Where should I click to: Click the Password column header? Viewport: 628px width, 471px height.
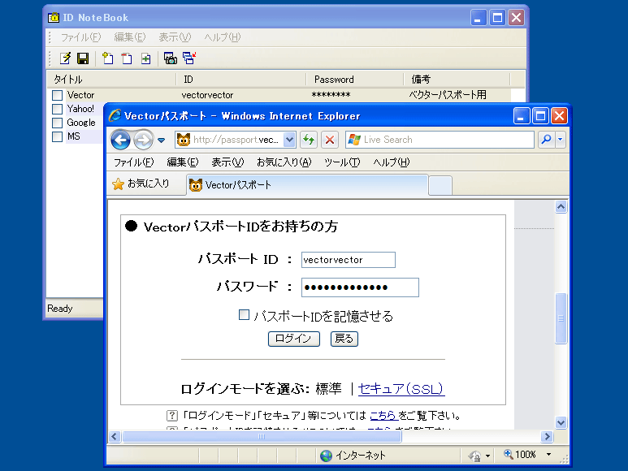(354, 80)
